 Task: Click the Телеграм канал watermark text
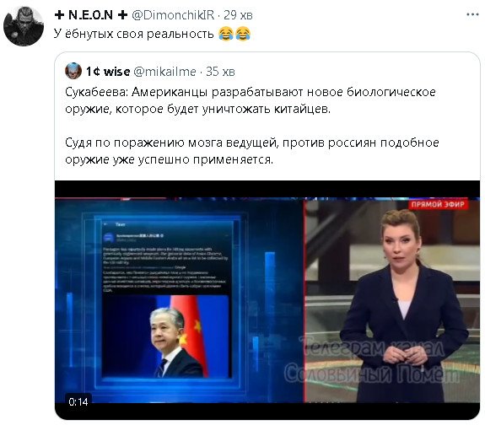click(x=371, y=346)
